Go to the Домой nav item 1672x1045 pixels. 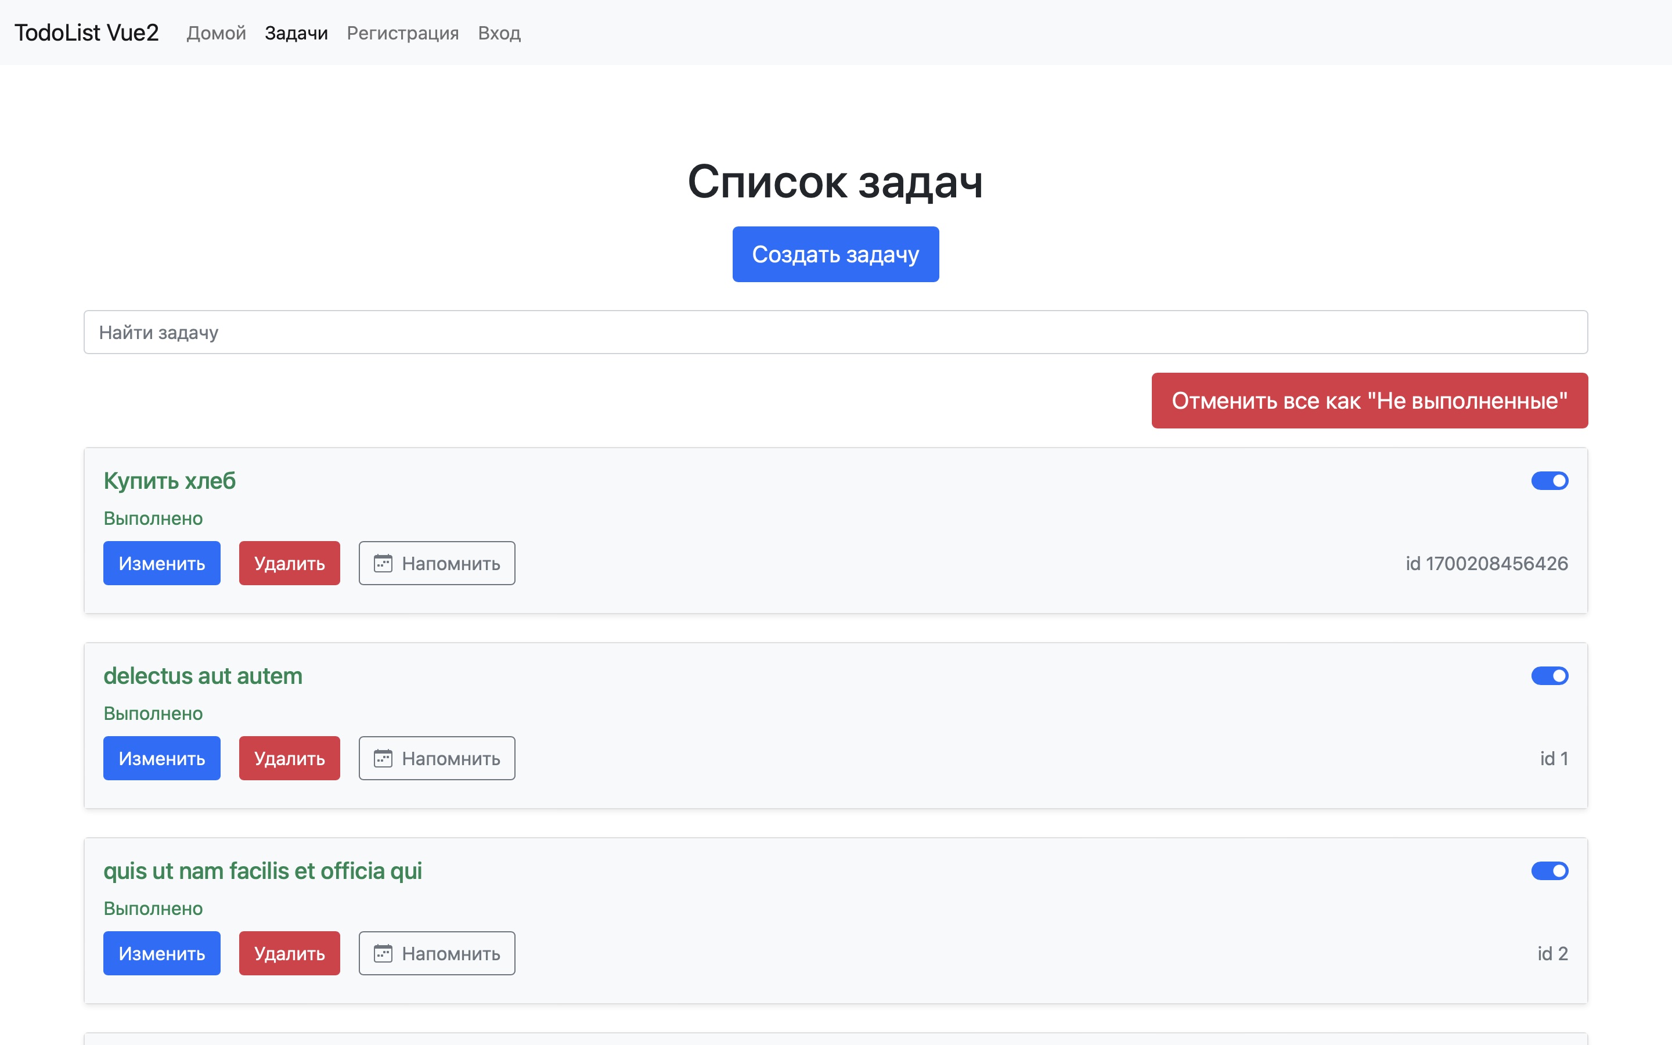click(x=216, y=33)
